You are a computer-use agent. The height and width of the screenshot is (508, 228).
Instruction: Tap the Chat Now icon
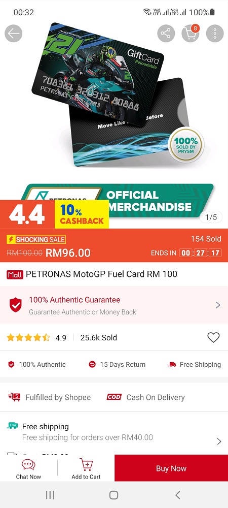(x=28, y=468)
